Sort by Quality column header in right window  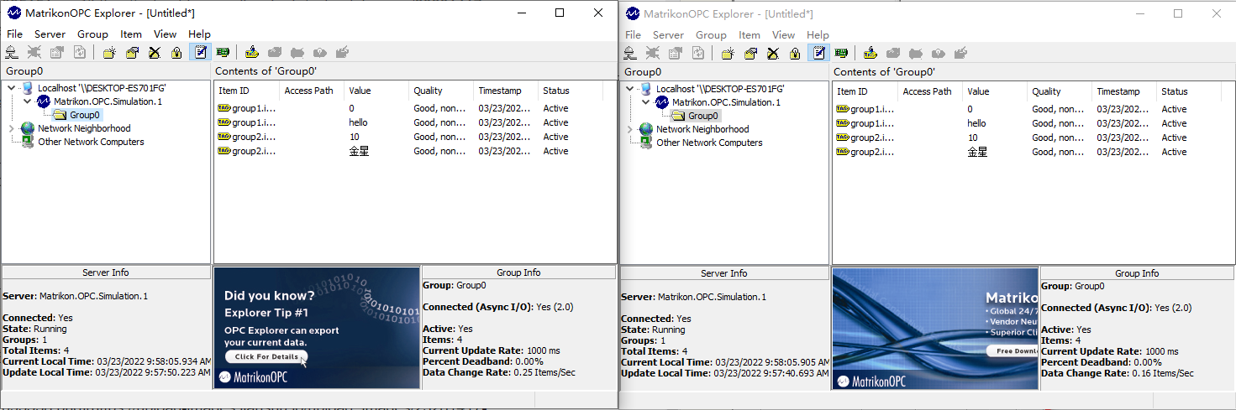tap(1060, 91)
